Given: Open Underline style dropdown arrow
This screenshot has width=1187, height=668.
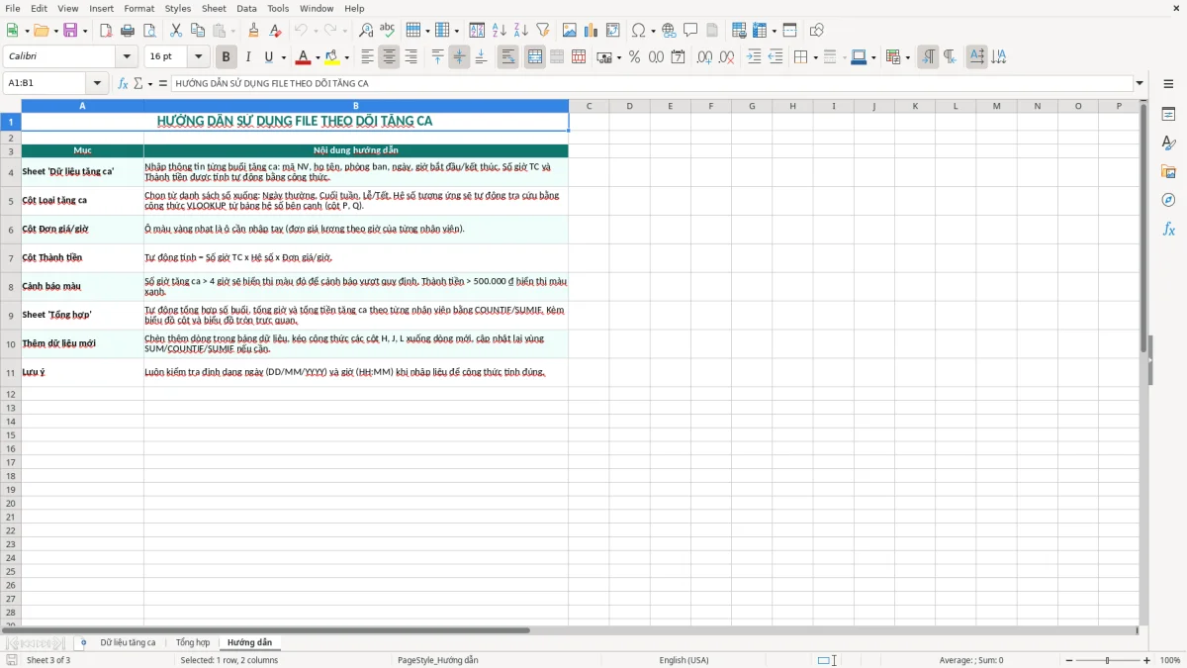Looking at the screenshot, I should [x=283, y=57].
